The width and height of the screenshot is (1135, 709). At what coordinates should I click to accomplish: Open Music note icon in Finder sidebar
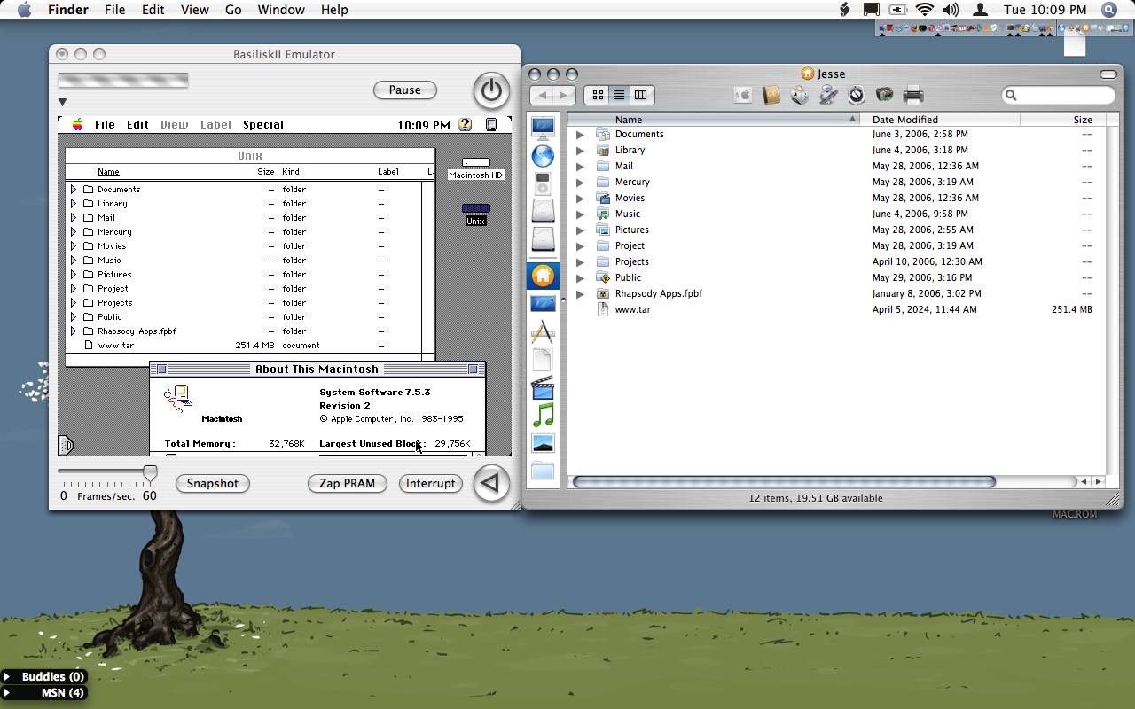tap(543, 415)
